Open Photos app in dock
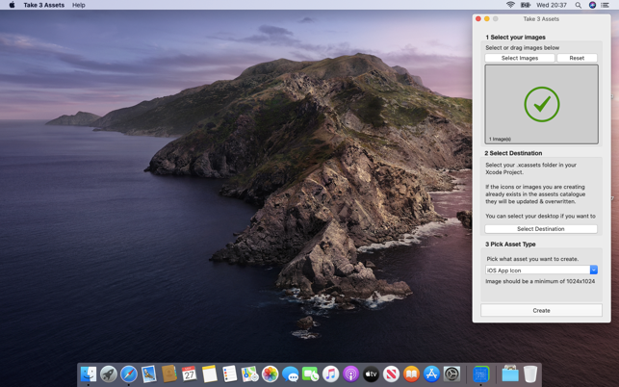This screenshot has height=387, width=619. click(270, 374)
